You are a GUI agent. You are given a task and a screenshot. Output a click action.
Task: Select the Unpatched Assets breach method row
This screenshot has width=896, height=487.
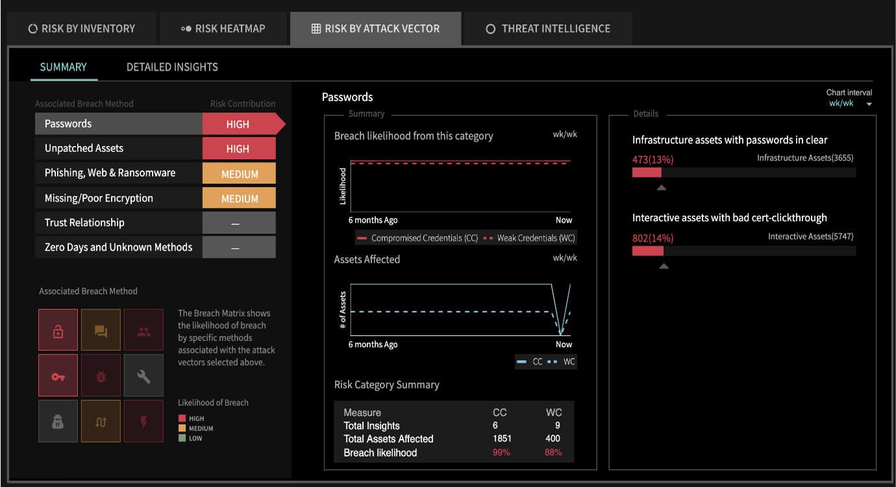pyautogui.click(x=155, y=148)
